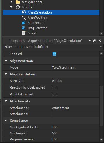The image size is (104, 143).
Task: Focus the Filter Properties search field
Action: pos(51,47)
